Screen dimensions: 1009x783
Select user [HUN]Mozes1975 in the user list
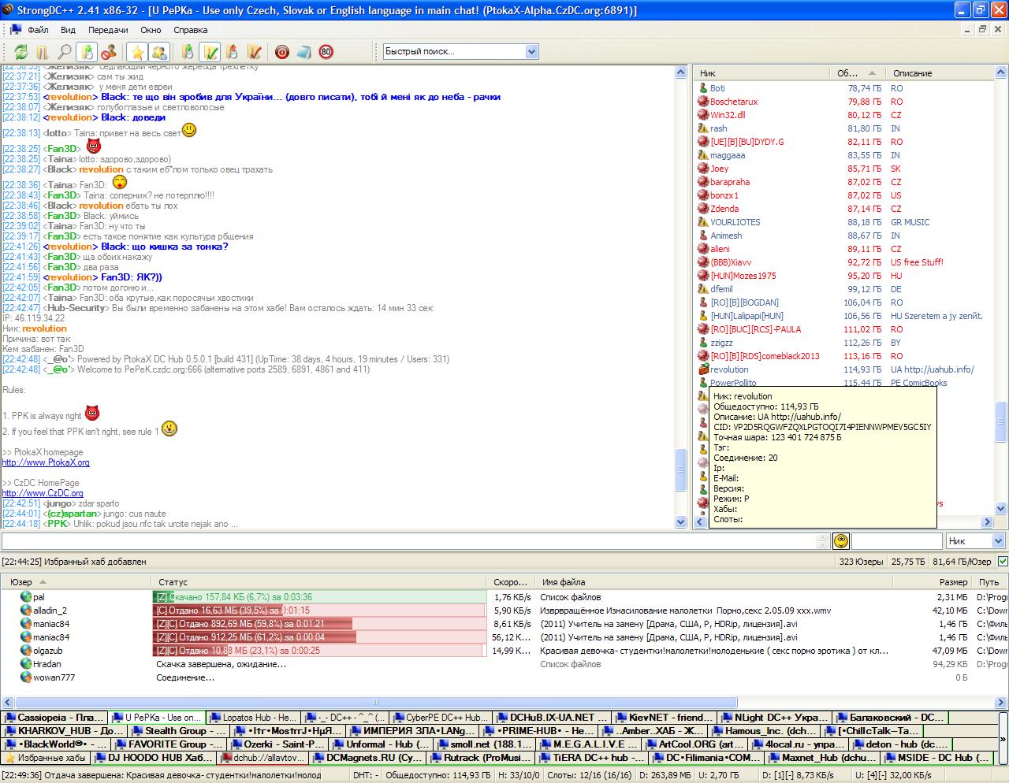click(743, 276)
